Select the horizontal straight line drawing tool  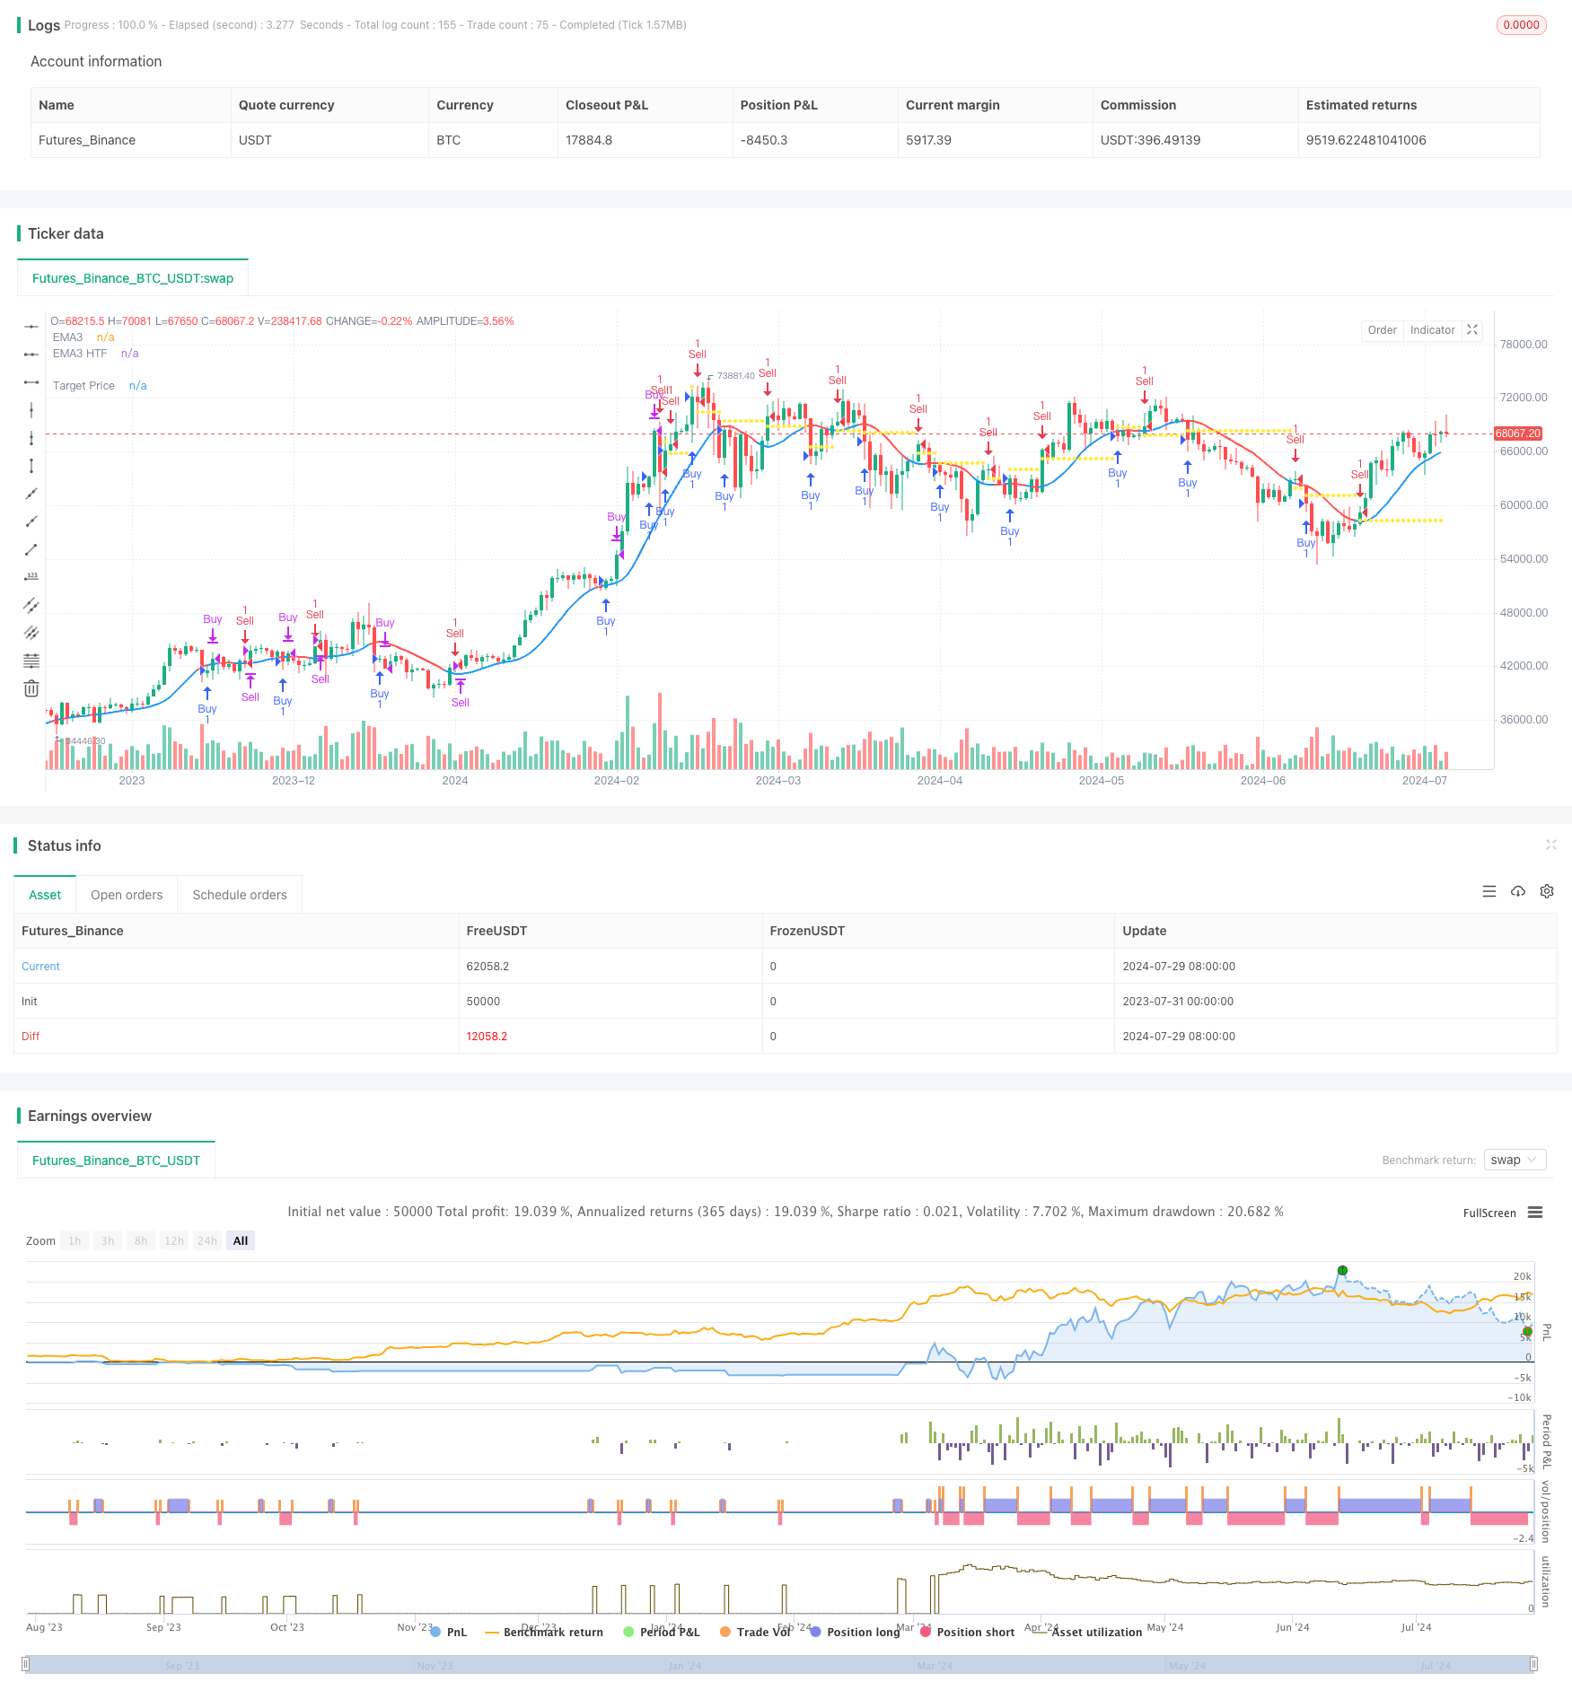click(31, 327)
